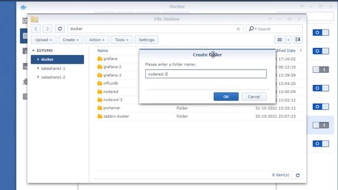Expand the satashare1-2 tree node
The height and width of the screenshot is (190, 338).
click(x=38, y=77)
